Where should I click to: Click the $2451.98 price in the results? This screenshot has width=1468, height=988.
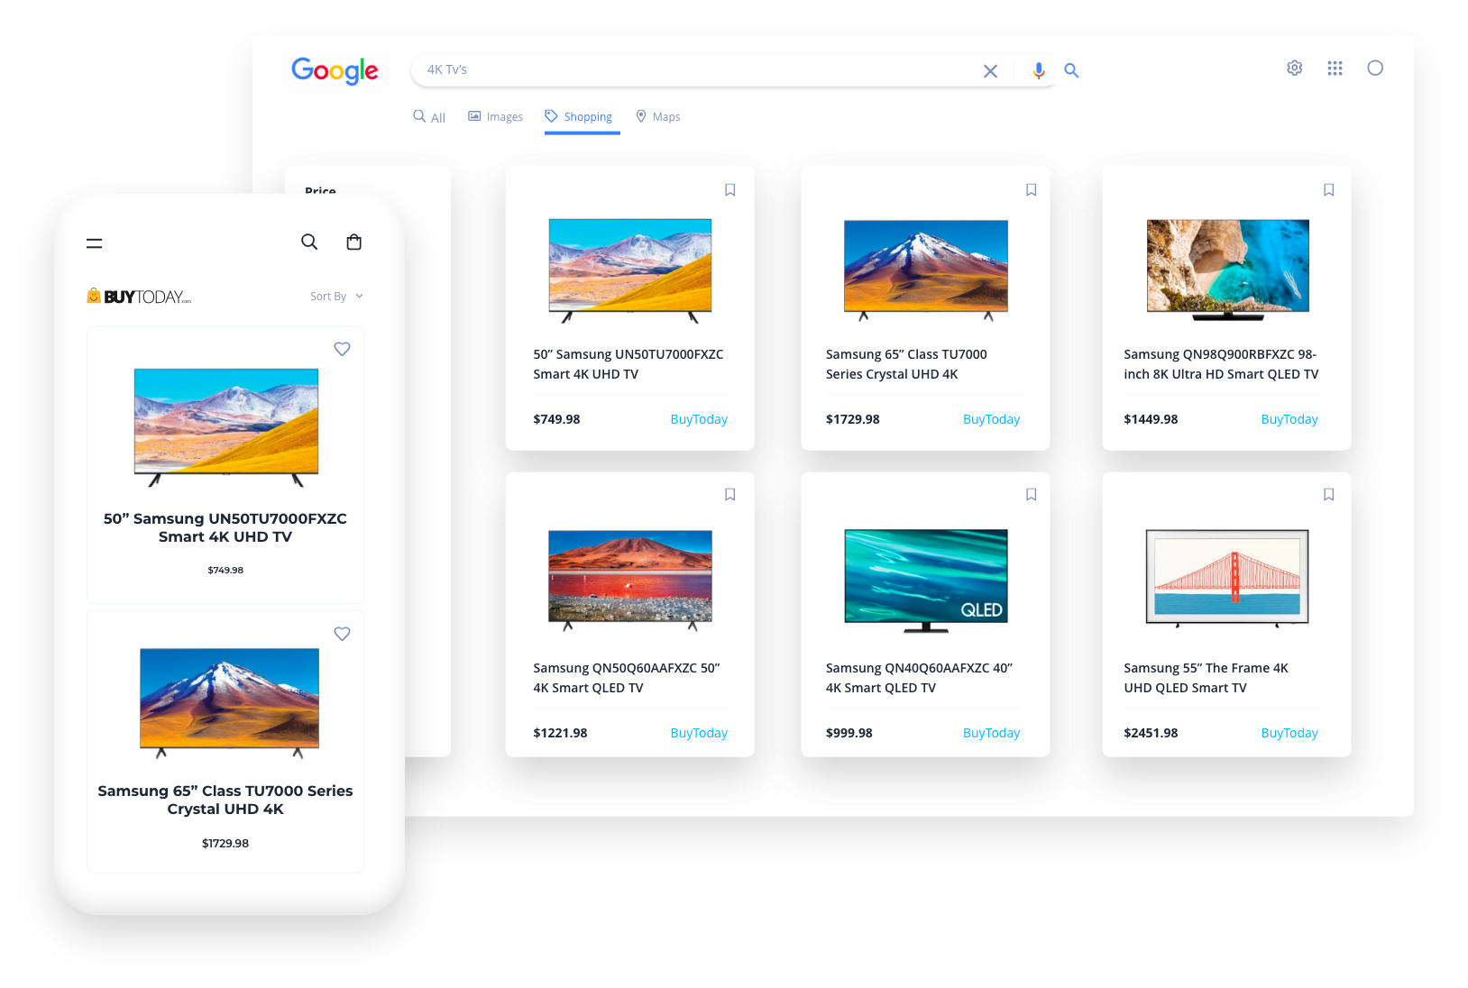1151,733
